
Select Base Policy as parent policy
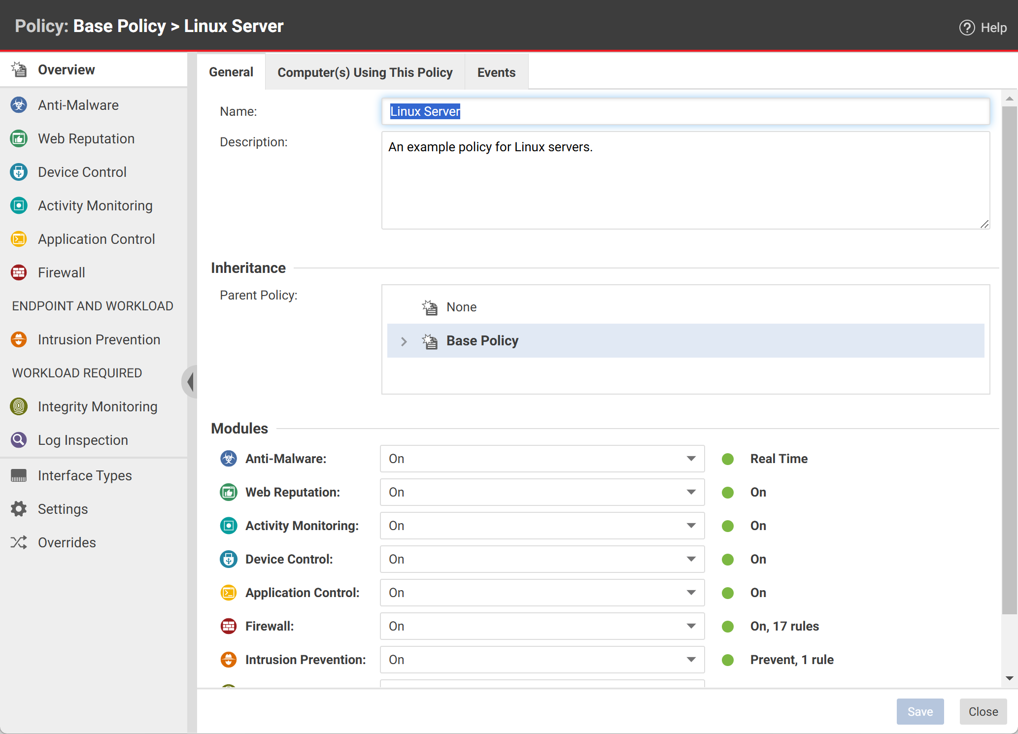coord(686,340)
